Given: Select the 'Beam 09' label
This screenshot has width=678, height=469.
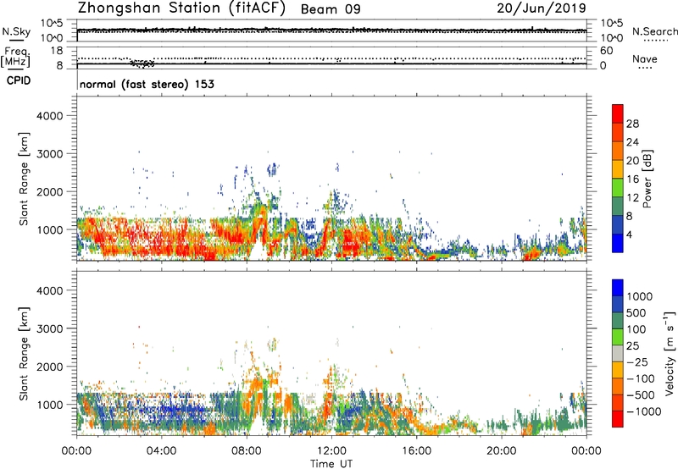Looking at the screenshot, I should point(331,9).
